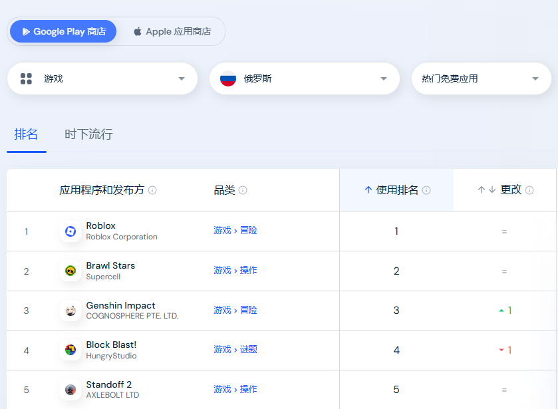Click Block Blast!'s red down 1 change
This screenshot has width=558, height=409.
click(505, 350)
